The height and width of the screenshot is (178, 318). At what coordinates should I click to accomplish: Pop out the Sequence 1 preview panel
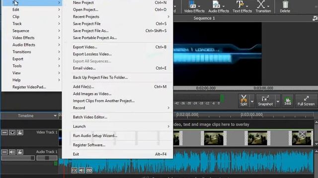(x=315, y=18)
